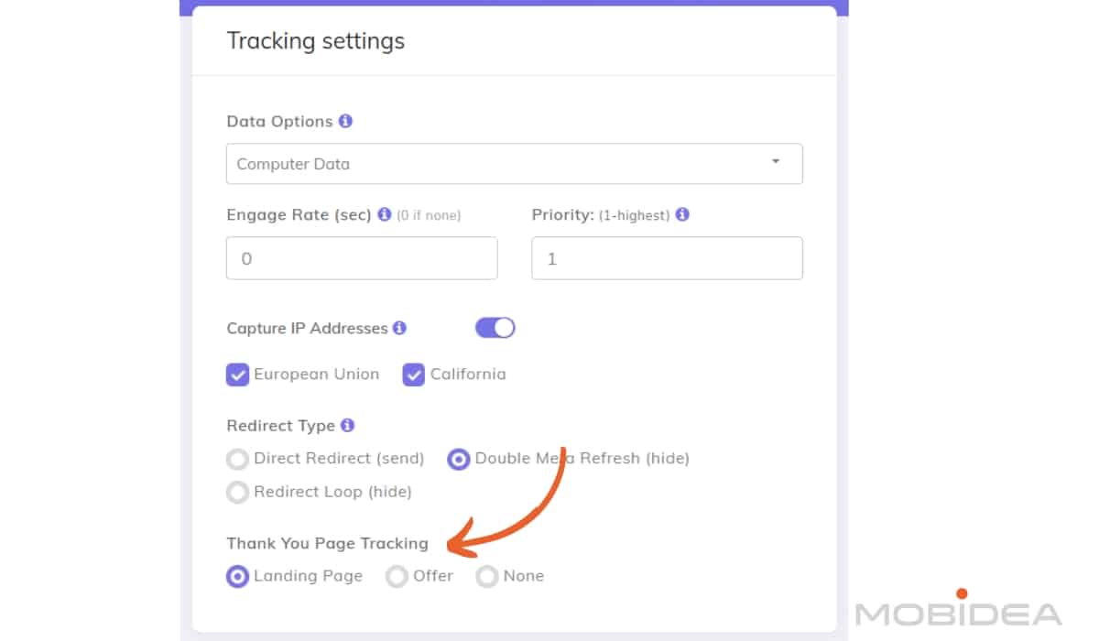Focus the Priority input field

(x=667, y=259)
